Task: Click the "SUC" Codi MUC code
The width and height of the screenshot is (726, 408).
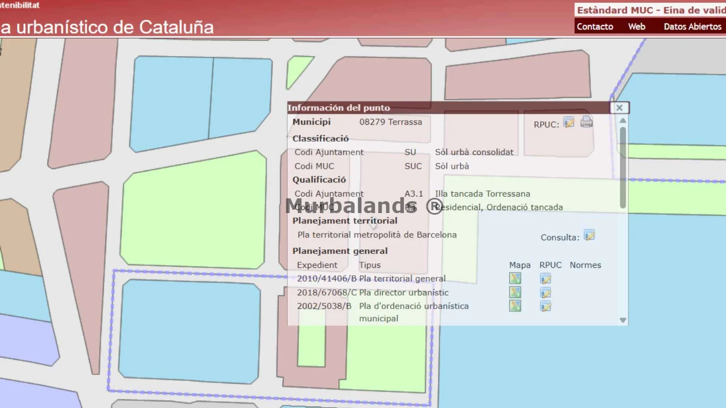Action: [413, 166]
